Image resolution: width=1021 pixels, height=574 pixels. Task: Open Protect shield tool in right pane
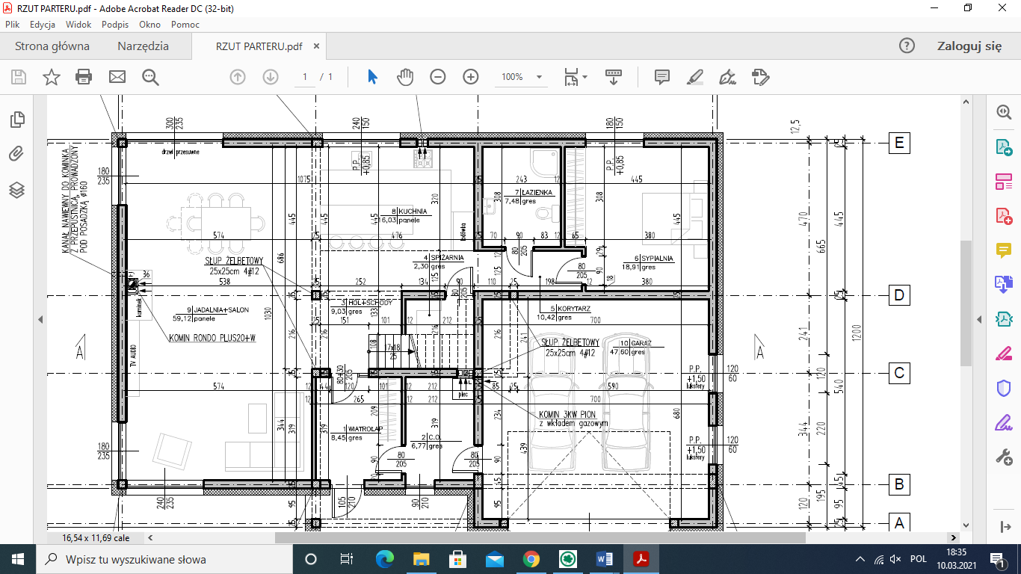click(x=1004, y=388)
